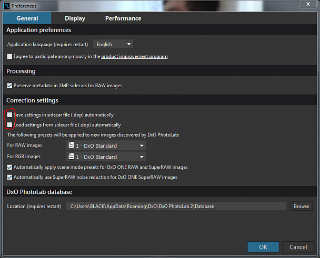Click the 'Processing' section heading
This screenshot has height=258, width=320.
click(x=21, y=71)
